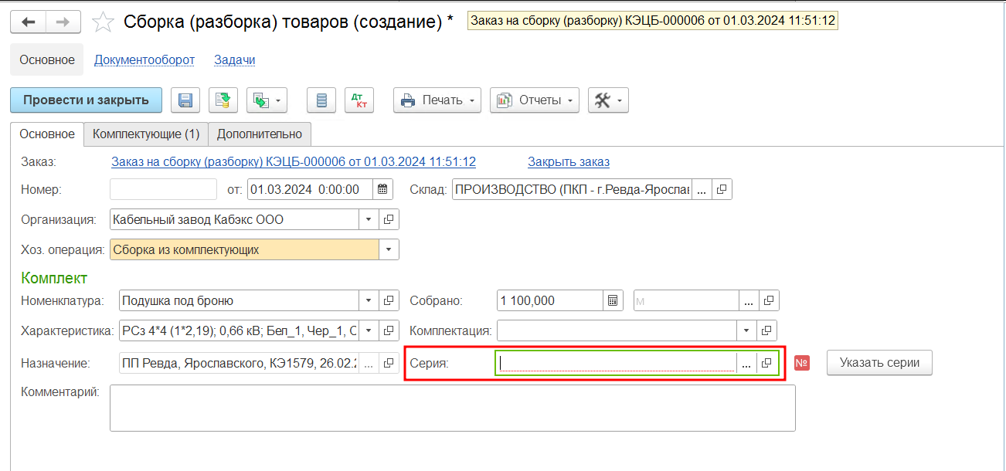Screen dimensions: 1006x471
Task: Click the Указать серии button
Action: [879, 363]
